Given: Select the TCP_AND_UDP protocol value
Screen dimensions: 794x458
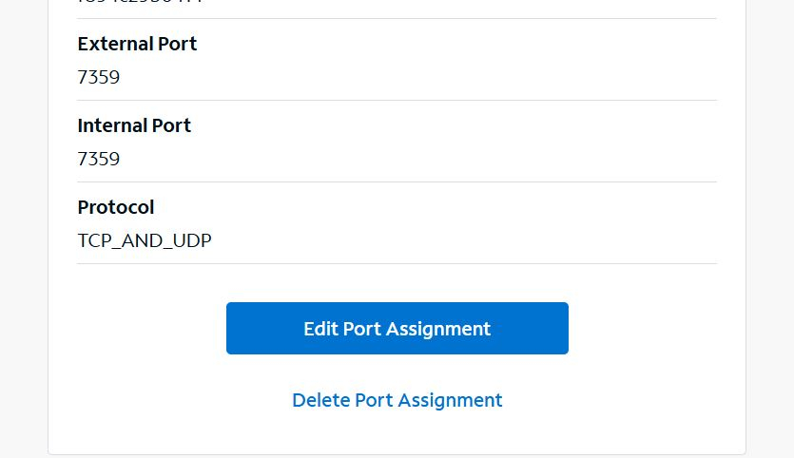Looking at the screenshot, I should [145, 240].
